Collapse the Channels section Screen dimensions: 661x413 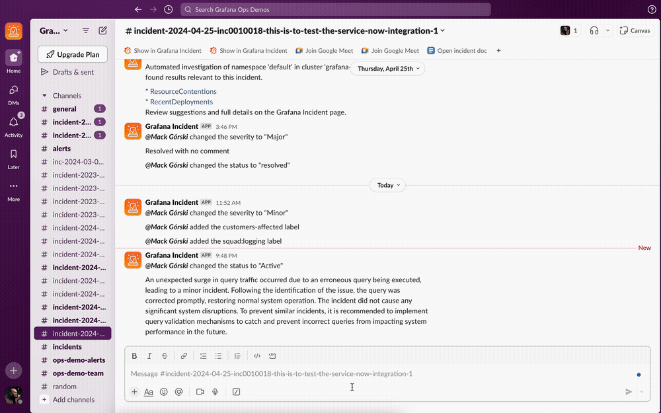(44, 96)
